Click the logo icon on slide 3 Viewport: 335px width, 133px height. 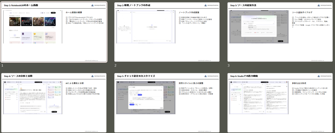[x=319, y=6]
